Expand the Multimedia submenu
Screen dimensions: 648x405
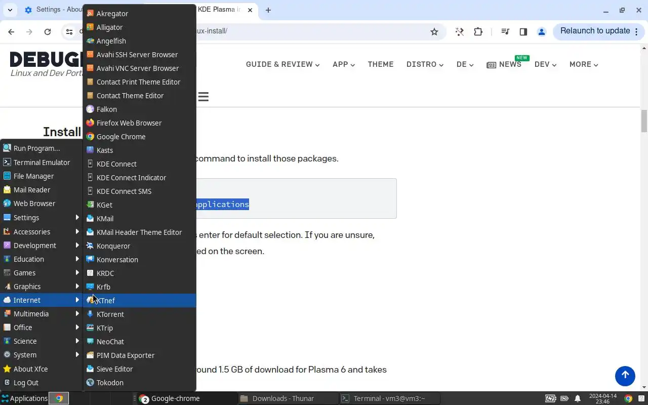point(41,314)
